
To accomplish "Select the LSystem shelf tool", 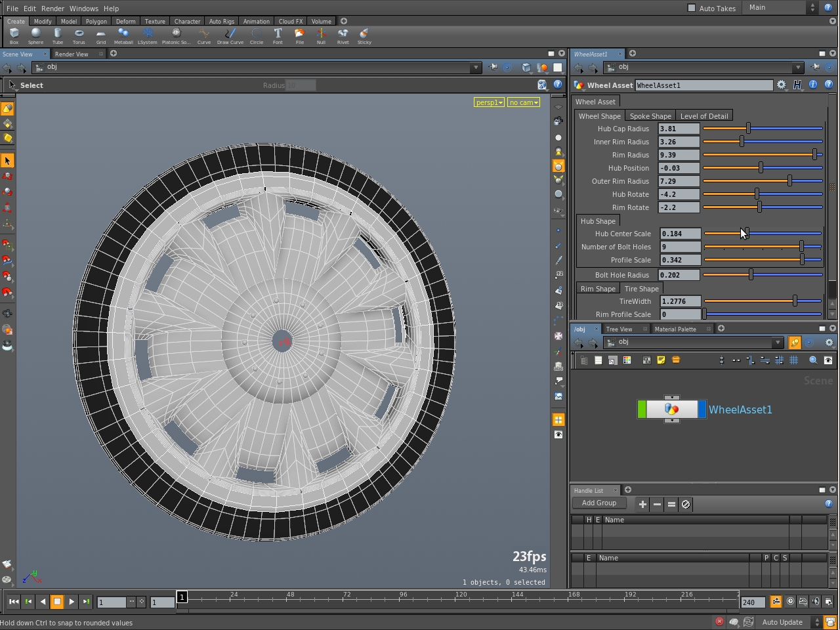I will coord(148,36).
